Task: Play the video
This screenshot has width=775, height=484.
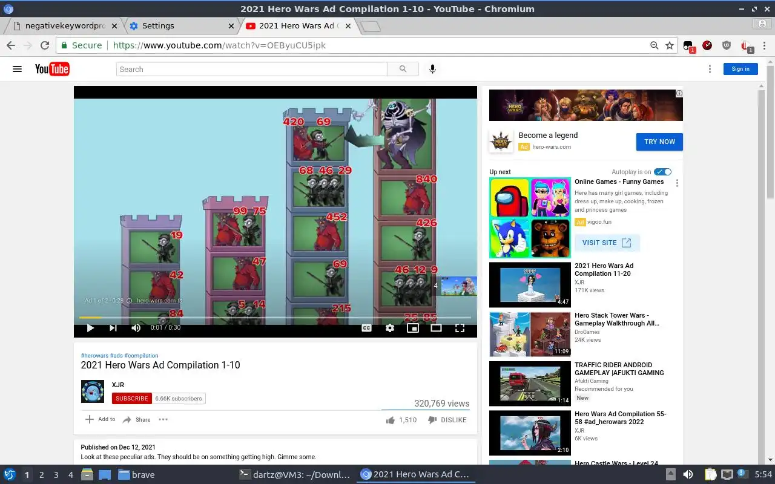Action: [x=90, y=328]
